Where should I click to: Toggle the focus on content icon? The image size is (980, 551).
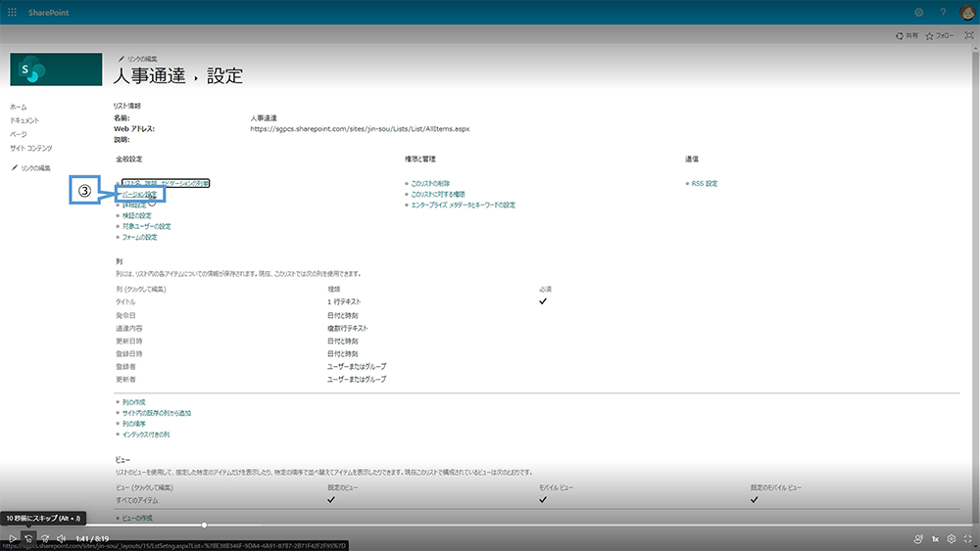969,35
